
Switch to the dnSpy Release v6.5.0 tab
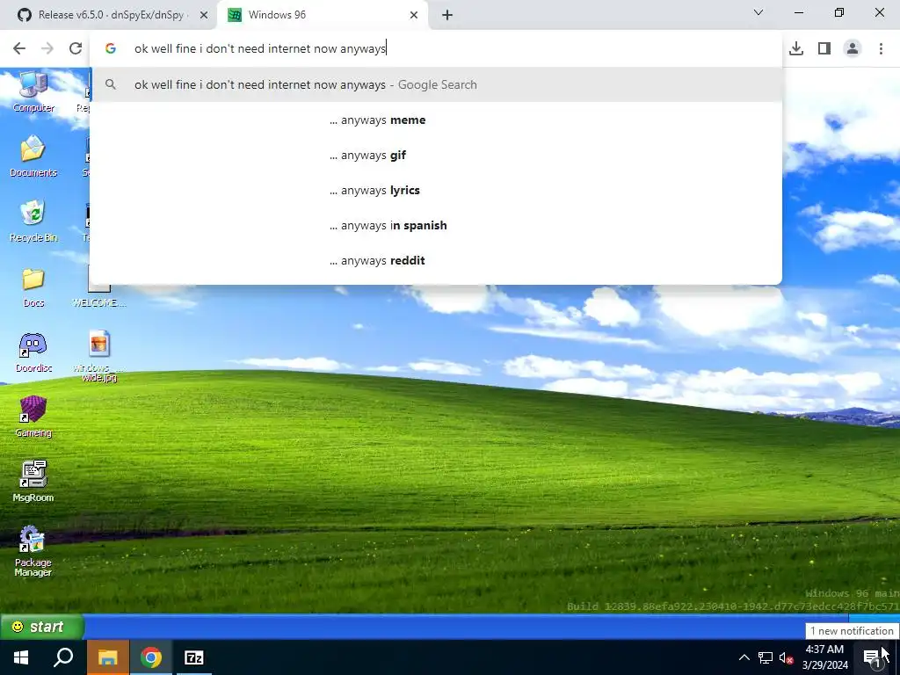(x=108, y=15)
